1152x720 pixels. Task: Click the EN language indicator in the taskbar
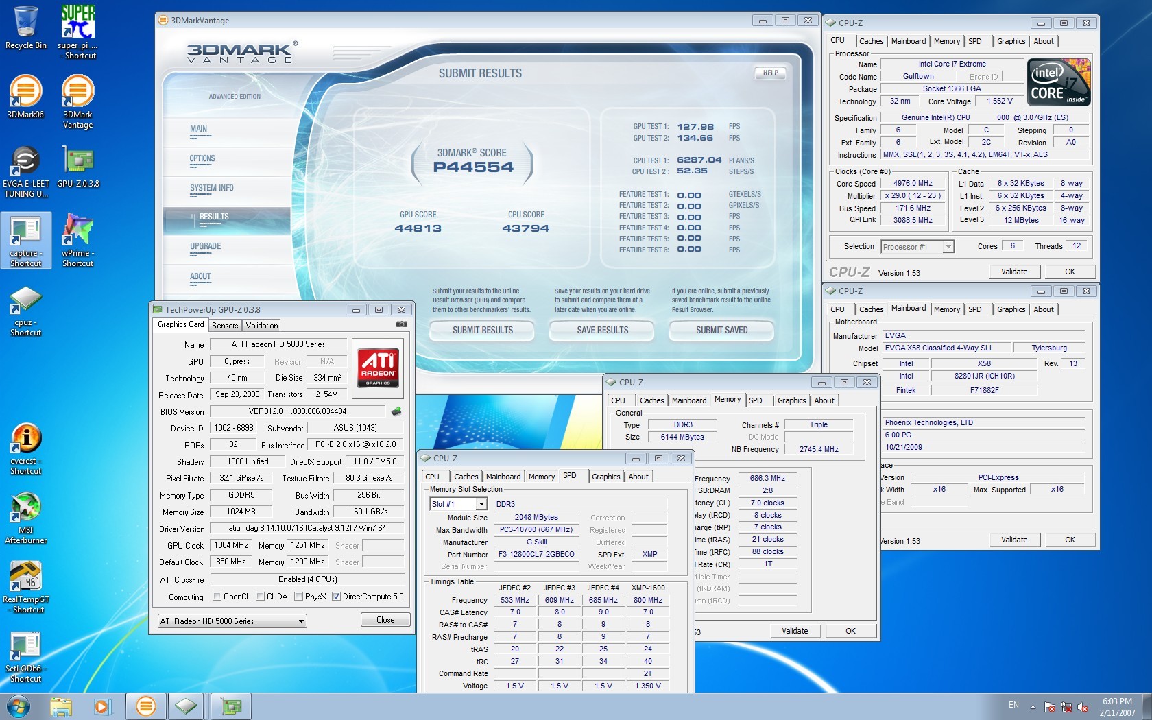(x=1013, y=705)
